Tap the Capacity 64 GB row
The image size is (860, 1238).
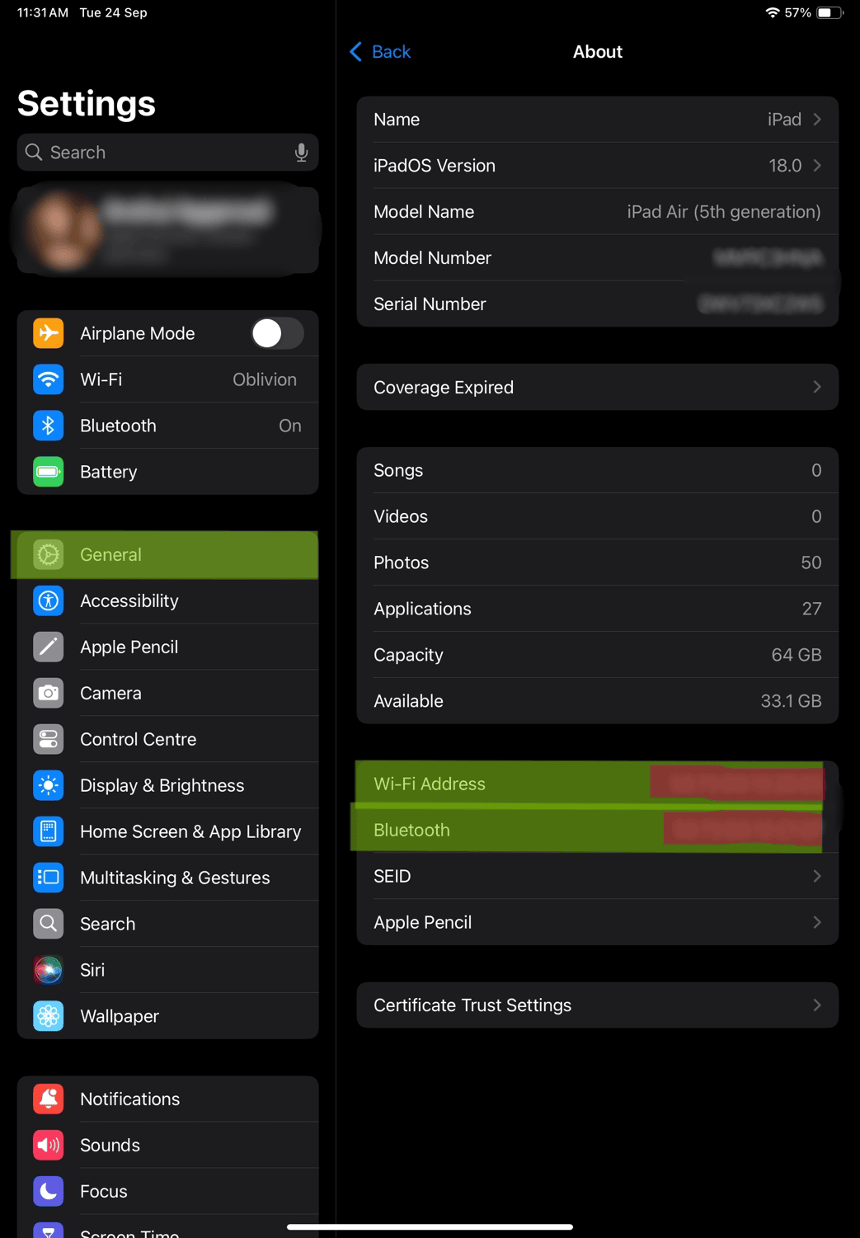pos(597,655)
